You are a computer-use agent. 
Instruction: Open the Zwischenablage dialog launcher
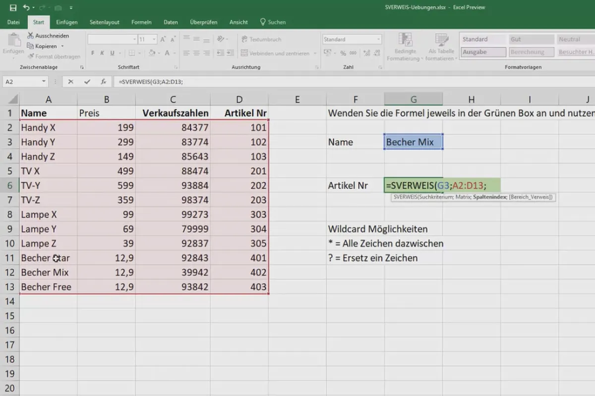point(81,67)
